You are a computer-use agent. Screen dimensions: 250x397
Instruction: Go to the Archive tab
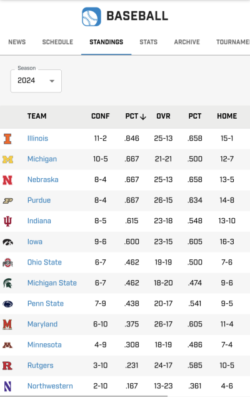tap(187, 42)
